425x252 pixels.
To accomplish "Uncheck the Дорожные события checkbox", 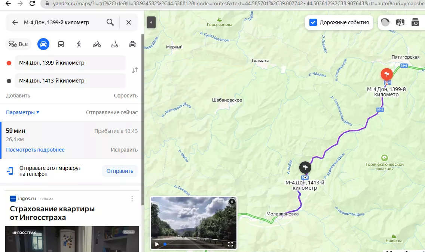I will click(x=313, y=22).
